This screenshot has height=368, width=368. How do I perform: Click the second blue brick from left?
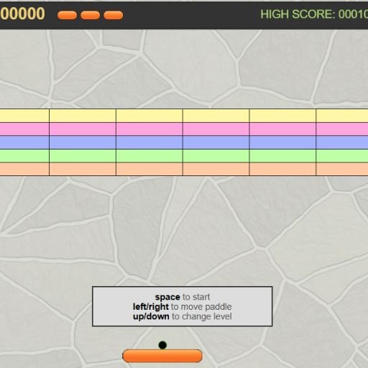tap(83, 142)
